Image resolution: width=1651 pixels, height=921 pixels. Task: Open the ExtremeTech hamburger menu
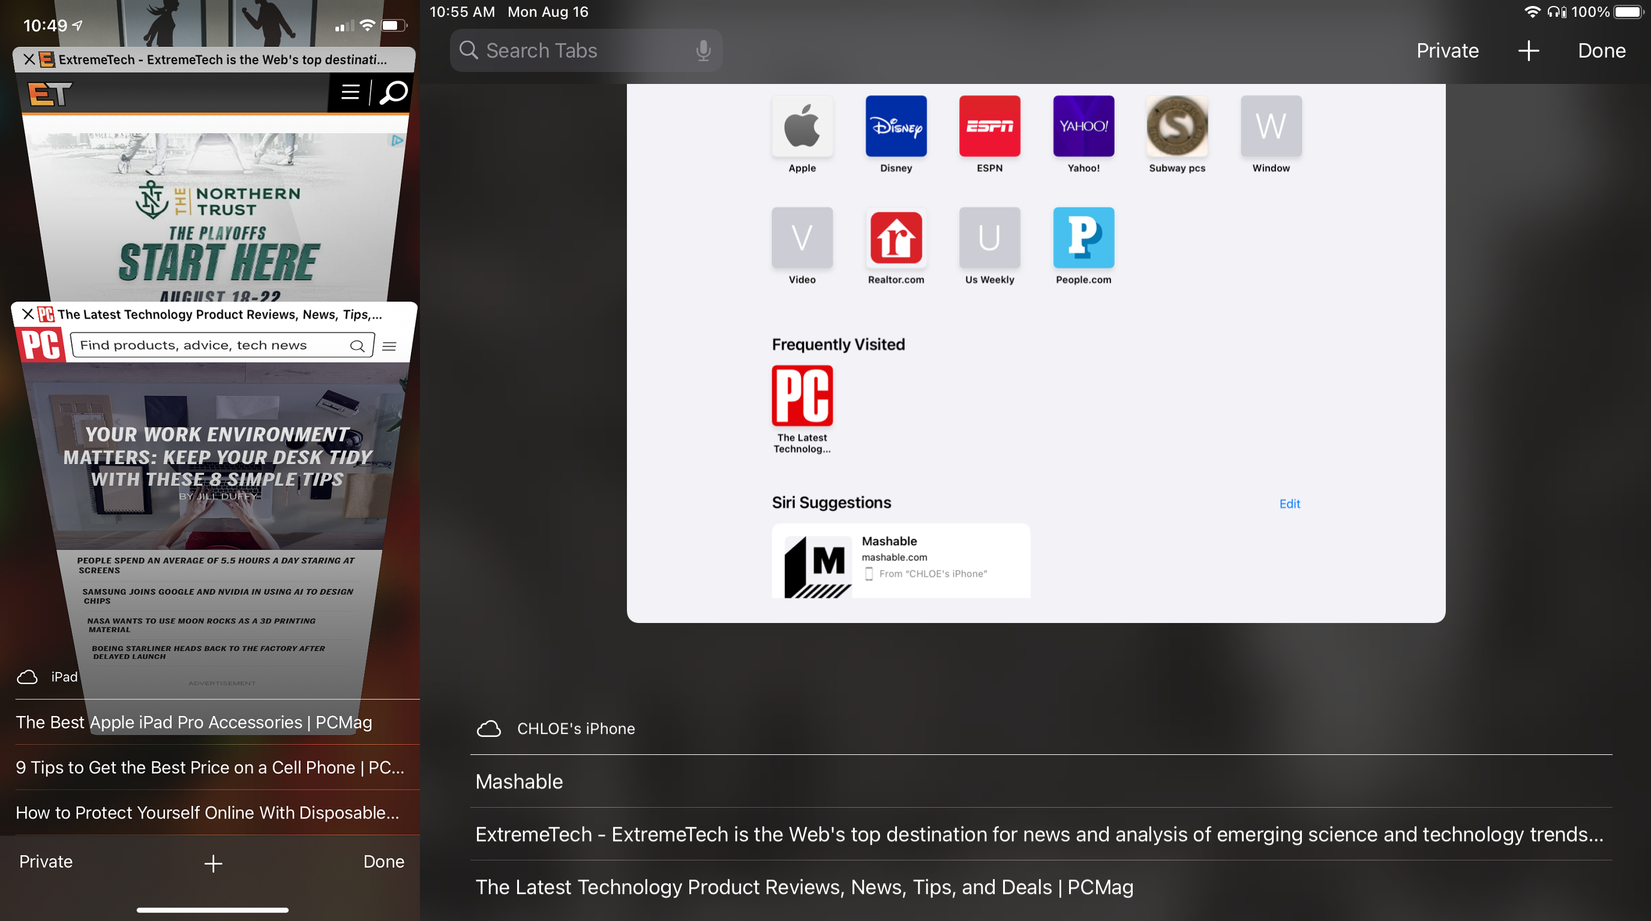(350, 92)
